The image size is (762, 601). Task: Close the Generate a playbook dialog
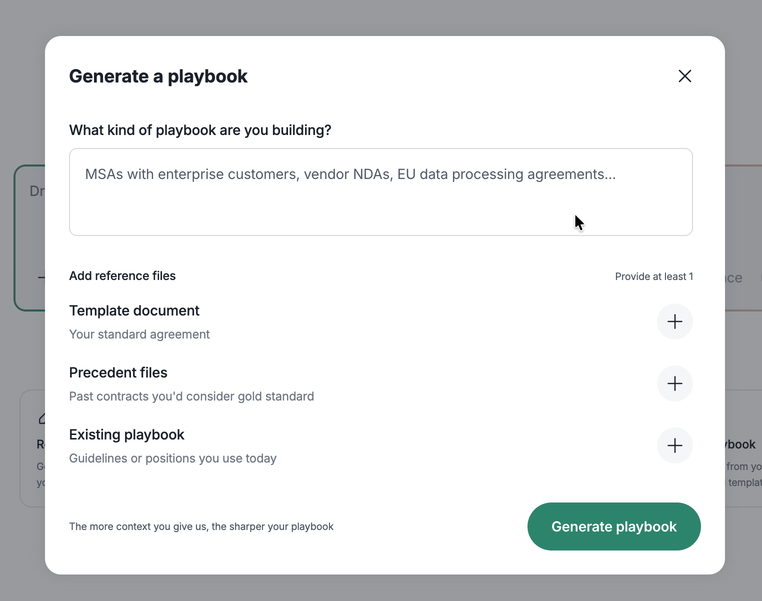(x=684, y=76)
